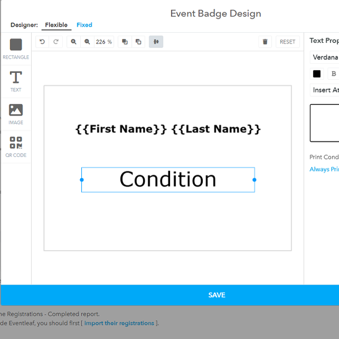Viewport: 339px width, 339px height.
Task: Zoom in on the badge canvas
Action: [73, 42]
